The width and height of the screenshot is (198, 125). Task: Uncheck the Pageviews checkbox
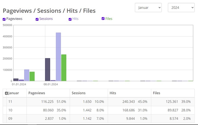4,19
